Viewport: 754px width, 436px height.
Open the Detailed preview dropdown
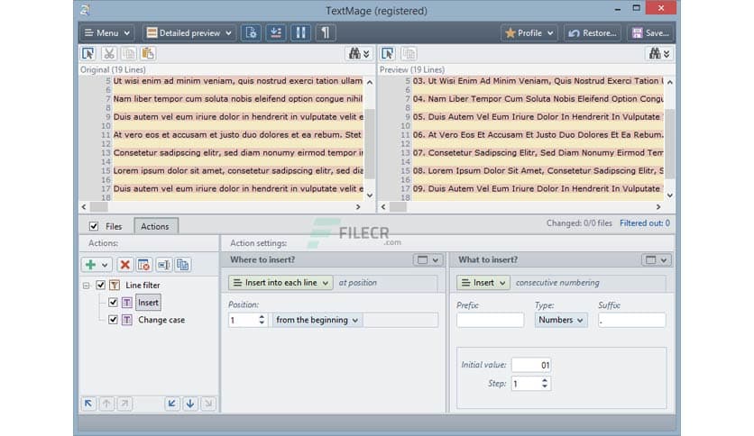[x=189, y=33]
